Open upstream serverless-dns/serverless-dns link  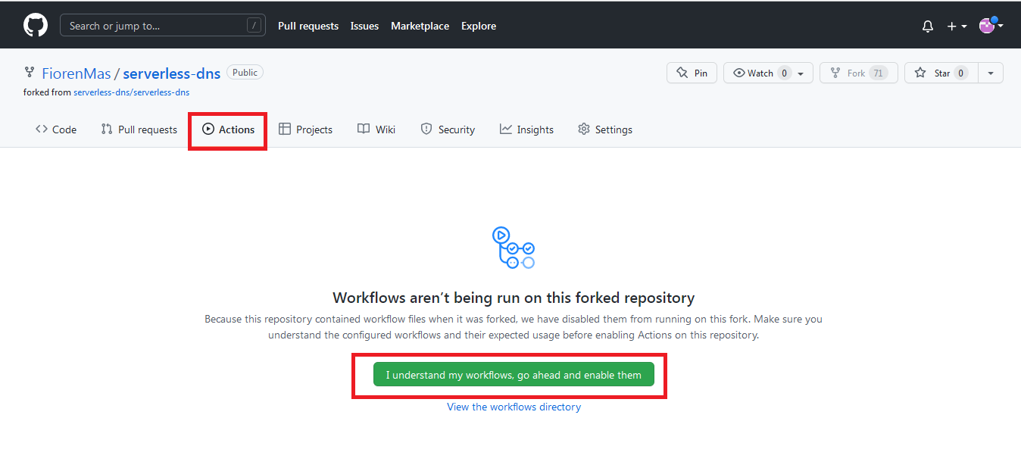coord(131,92)
